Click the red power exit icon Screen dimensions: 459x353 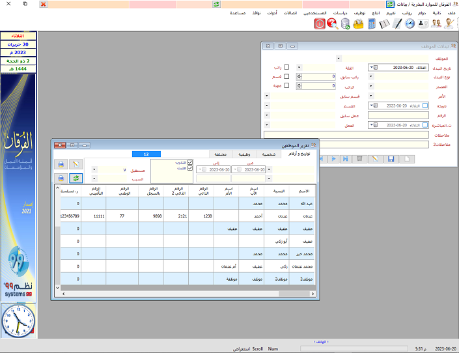[320, 24]
